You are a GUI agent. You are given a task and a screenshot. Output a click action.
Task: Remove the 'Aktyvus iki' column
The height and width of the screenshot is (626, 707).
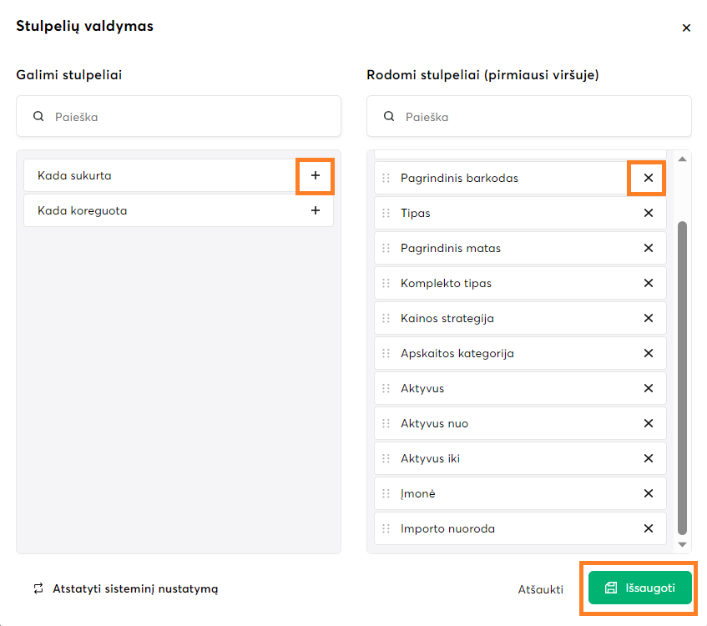[x=648, y=458]
